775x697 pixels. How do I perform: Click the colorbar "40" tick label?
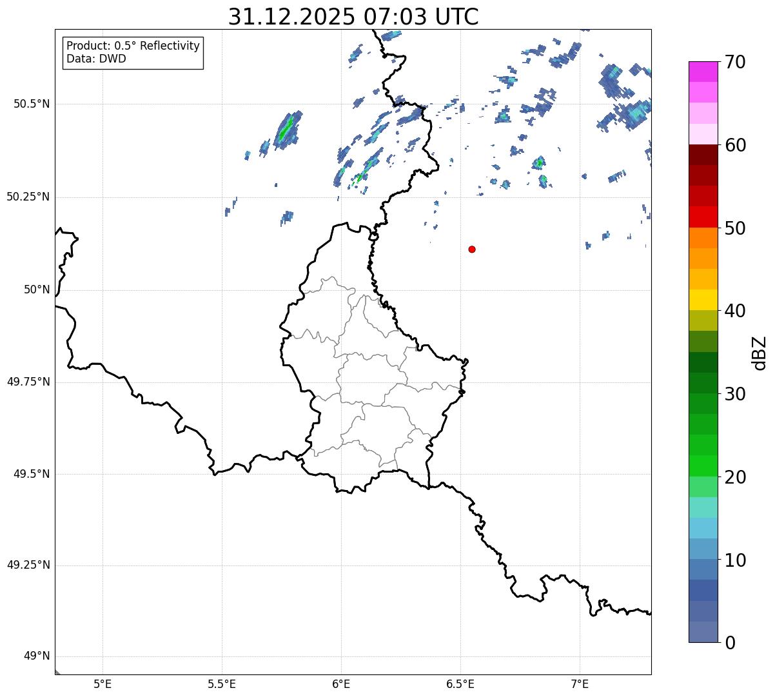coord(736,311)
